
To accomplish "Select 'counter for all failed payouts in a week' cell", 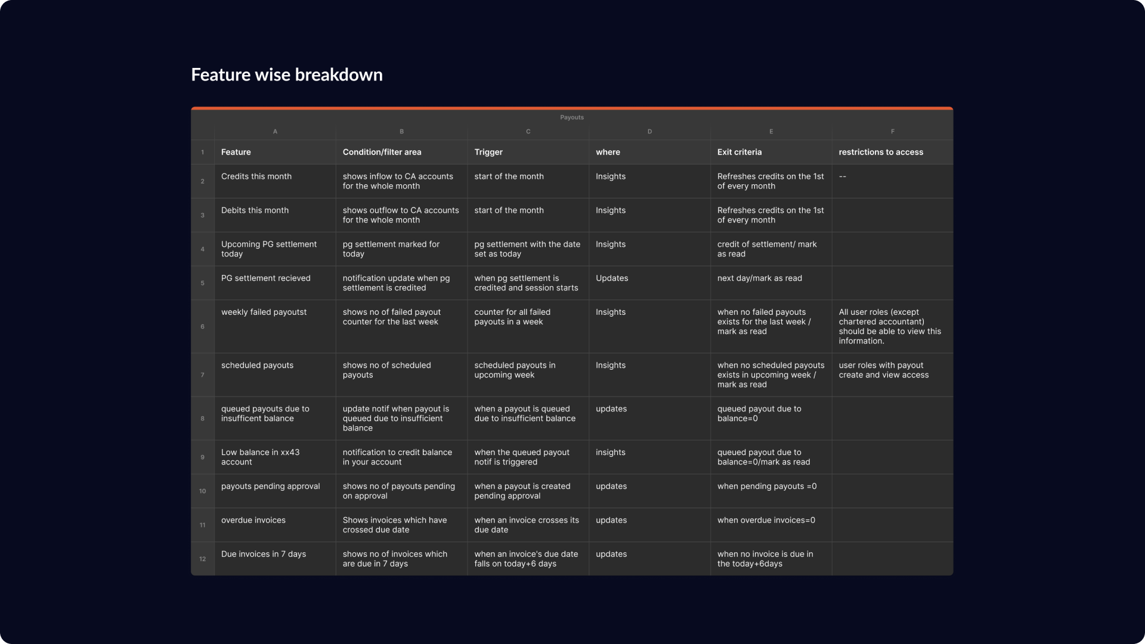I will [528, 327].
